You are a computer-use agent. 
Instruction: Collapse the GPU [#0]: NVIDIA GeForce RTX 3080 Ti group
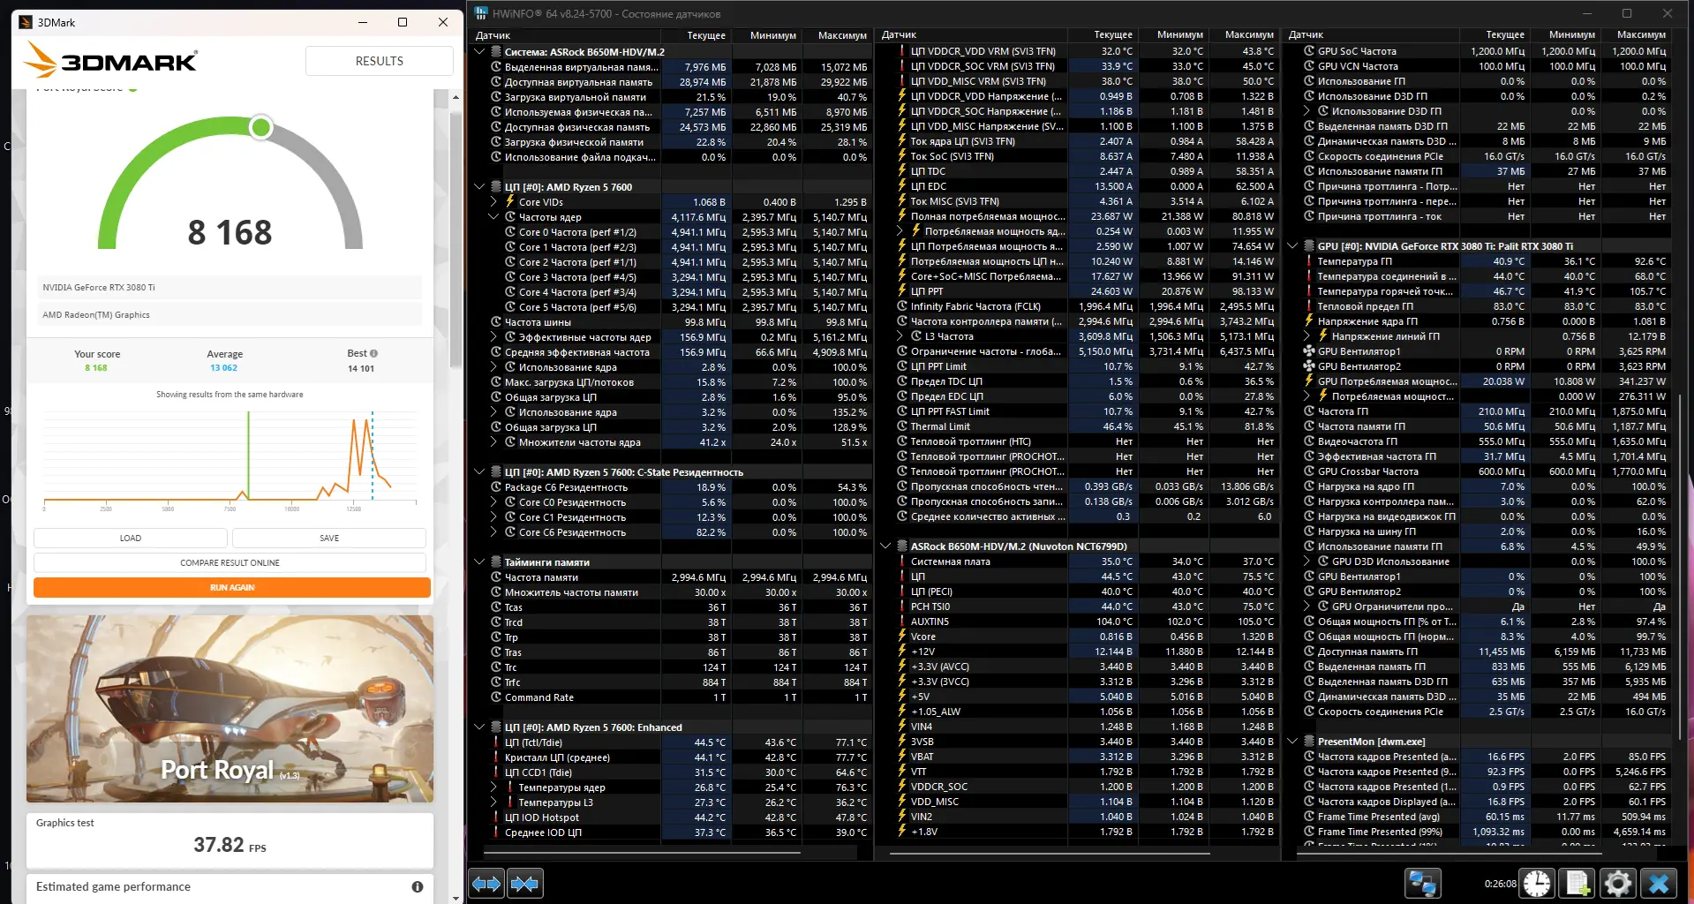click(x=1292, y=246)
